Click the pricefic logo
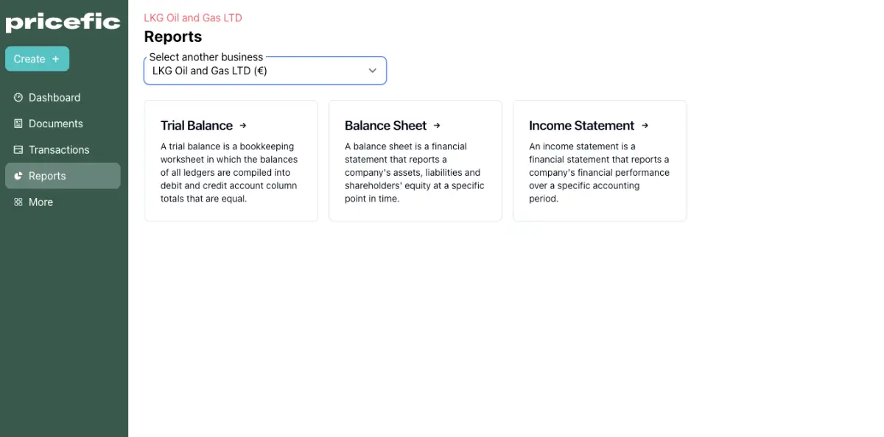This screenshot has height=437, width=884. (x=63, y=22)
